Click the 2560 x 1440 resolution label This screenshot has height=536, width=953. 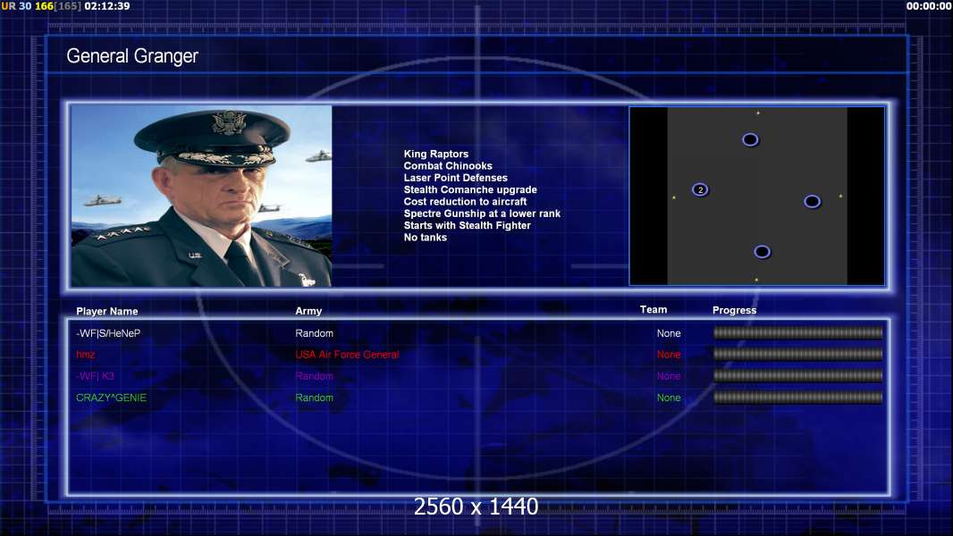coord(476,507)
